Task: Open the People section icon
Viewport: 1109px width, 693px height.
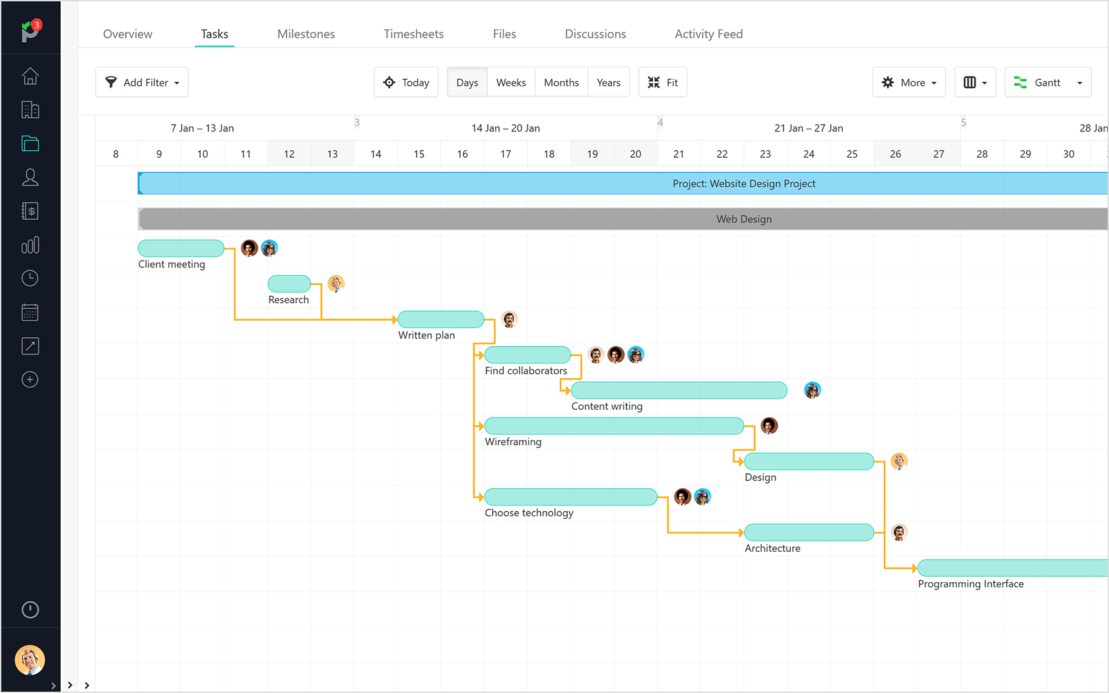Action: (30, 177)
